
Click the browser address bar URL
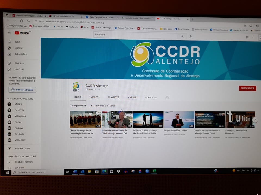(x=72, y=22)
